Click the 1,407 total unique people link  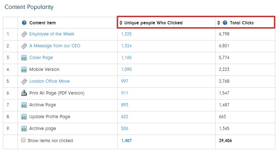coord(126,141)
